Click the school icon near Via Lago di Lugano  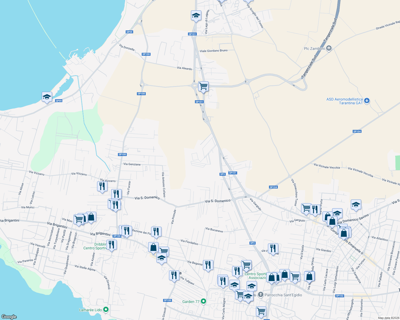[x=196, y=15]
